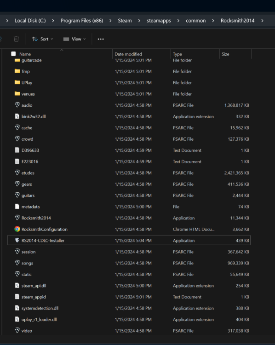
Task: Click the Chrome icon of RocksmithConfiguration
Action: pyautogui.click(x=17, y=229)
